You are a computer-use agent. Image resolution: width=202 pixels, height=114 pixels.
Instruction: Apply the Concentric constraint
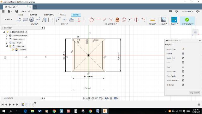tap(124, 20)
